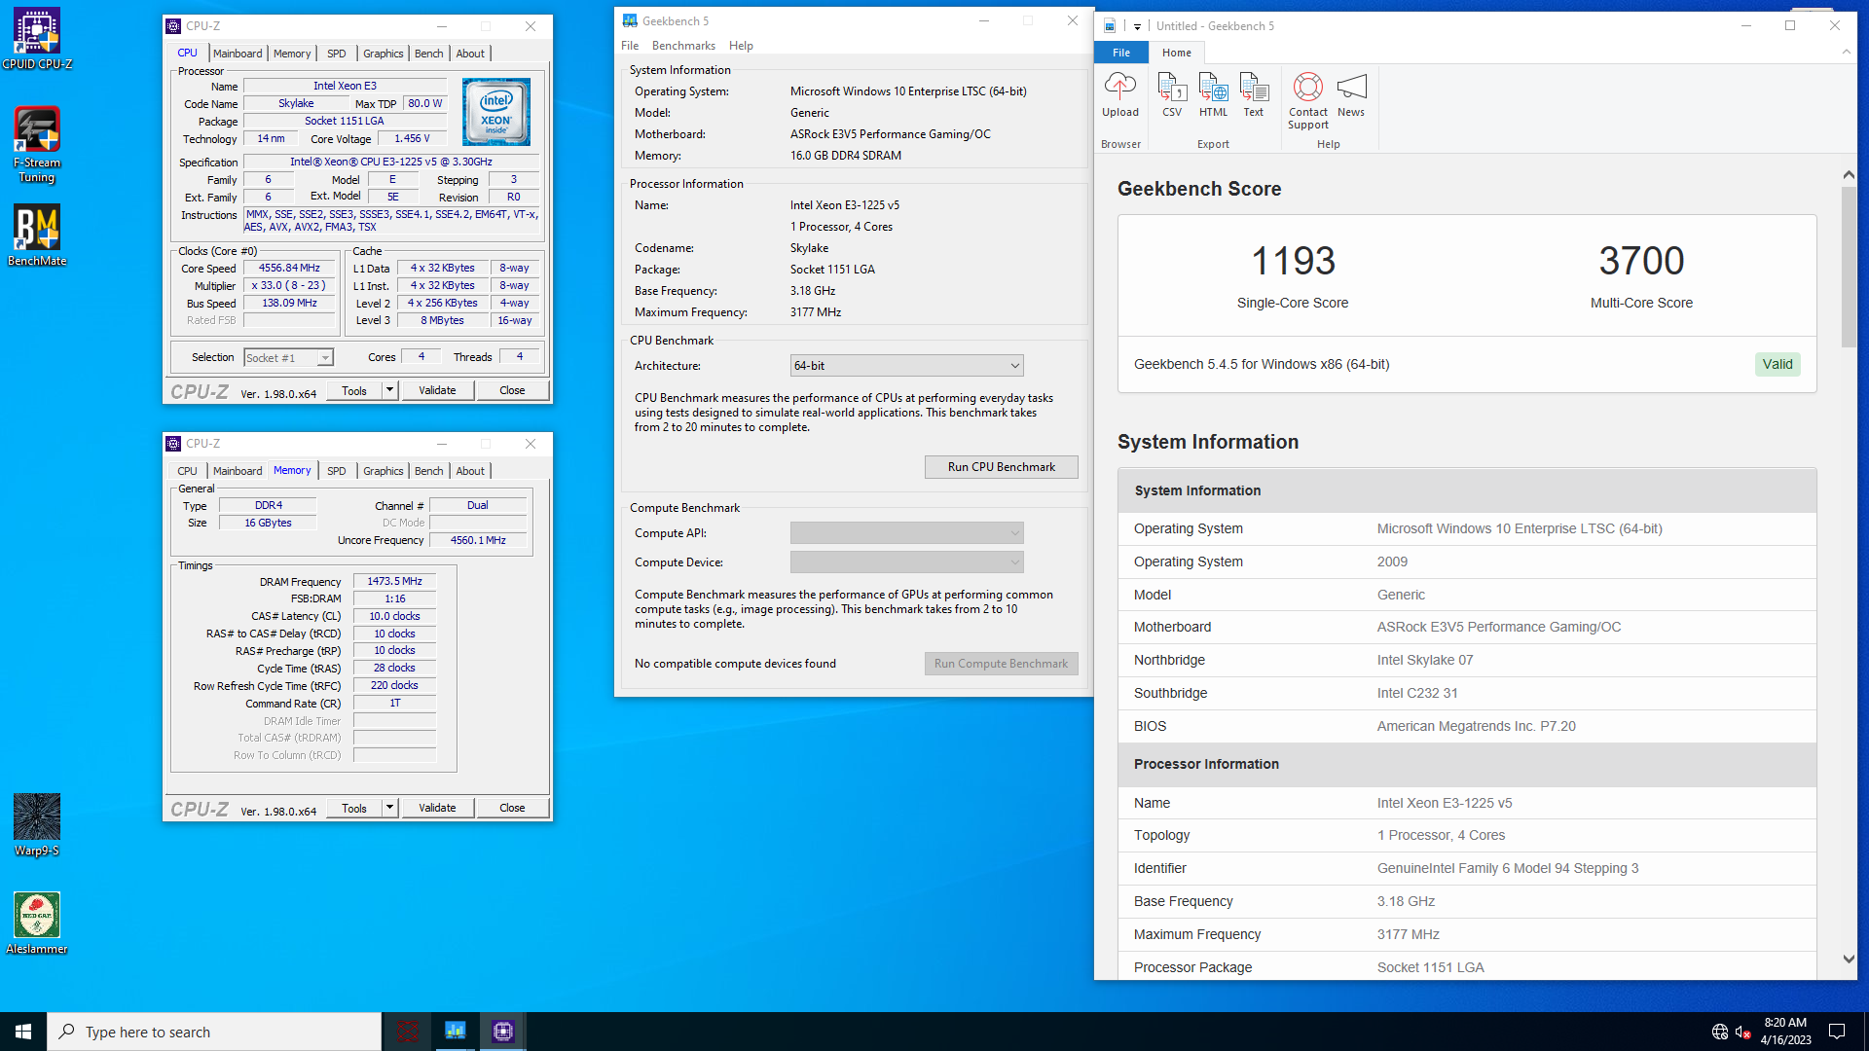Viewport: 1869px width, 1051px height.
Task: Open Compute Device dropdown
Action: click(907, 562)
